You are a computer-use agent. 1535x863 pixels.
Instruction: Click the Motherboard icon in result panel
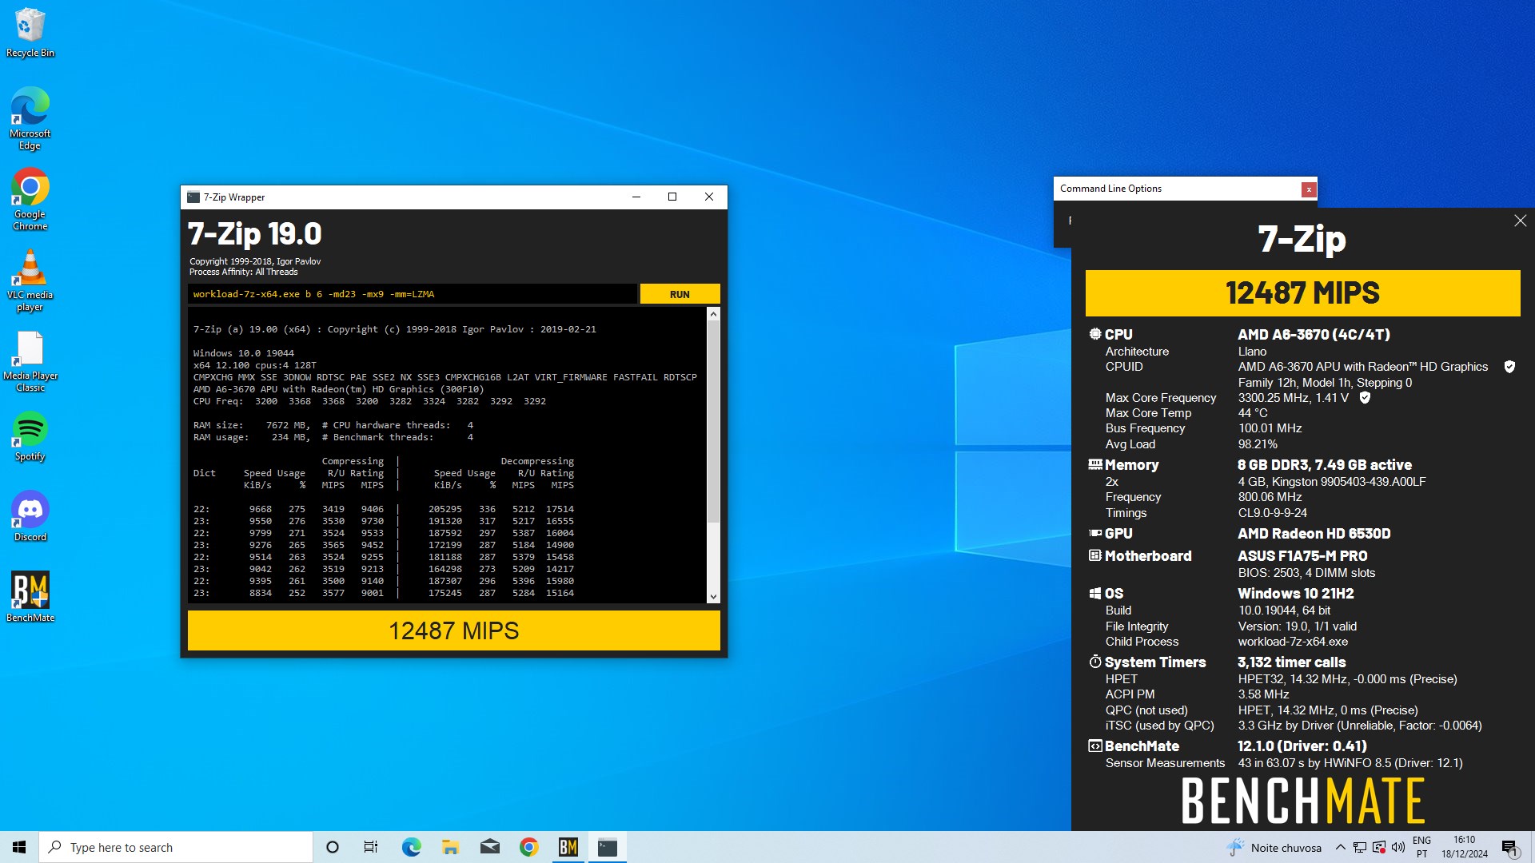(1095, 555)
